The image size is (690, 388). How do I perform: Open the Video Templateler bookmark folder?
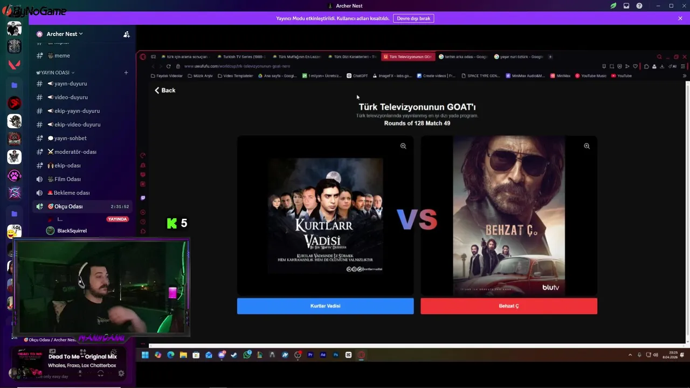236,76
